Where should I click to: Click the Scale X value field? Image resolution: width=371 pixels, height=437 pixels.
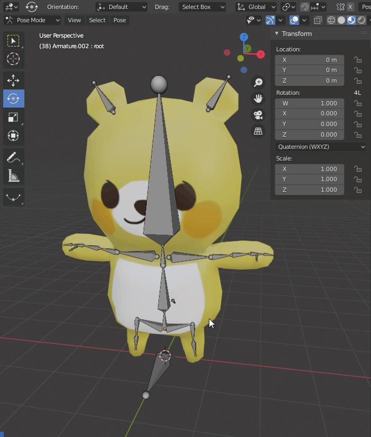coord(310,169)
